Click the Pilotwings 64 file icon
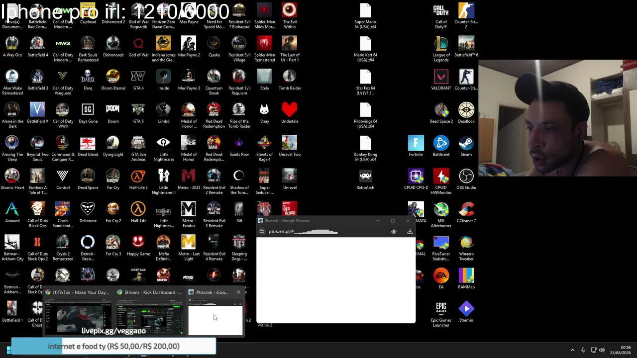The height and width of the screenshot is (358, 637). pyautogui.click(x=365, y=115)
